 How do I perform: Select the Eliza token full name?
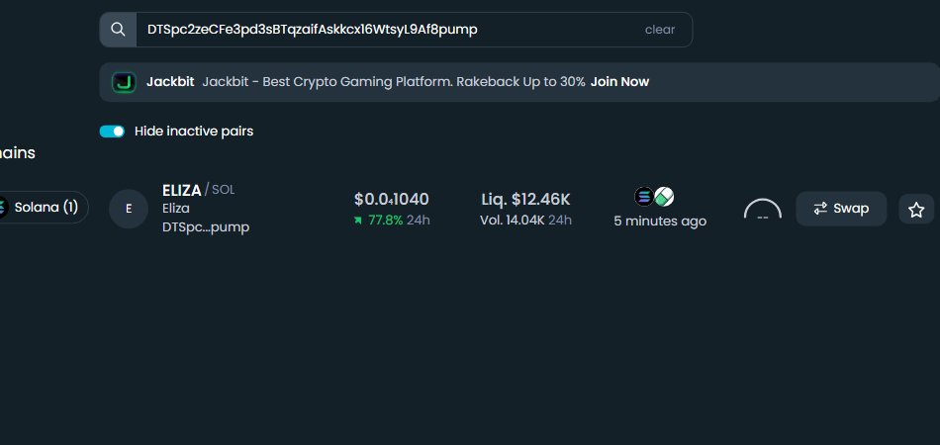176,209
